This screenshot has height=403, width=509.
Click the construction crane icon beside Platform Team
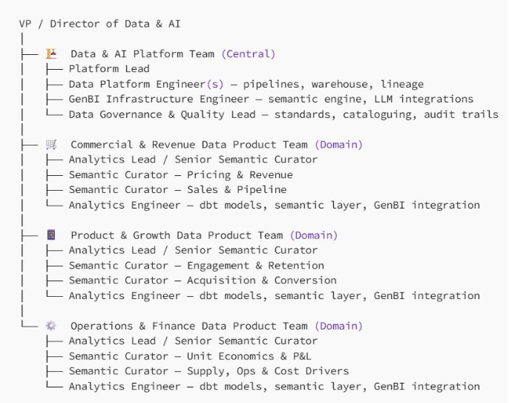pyautogui.click(x=51, y=53)
